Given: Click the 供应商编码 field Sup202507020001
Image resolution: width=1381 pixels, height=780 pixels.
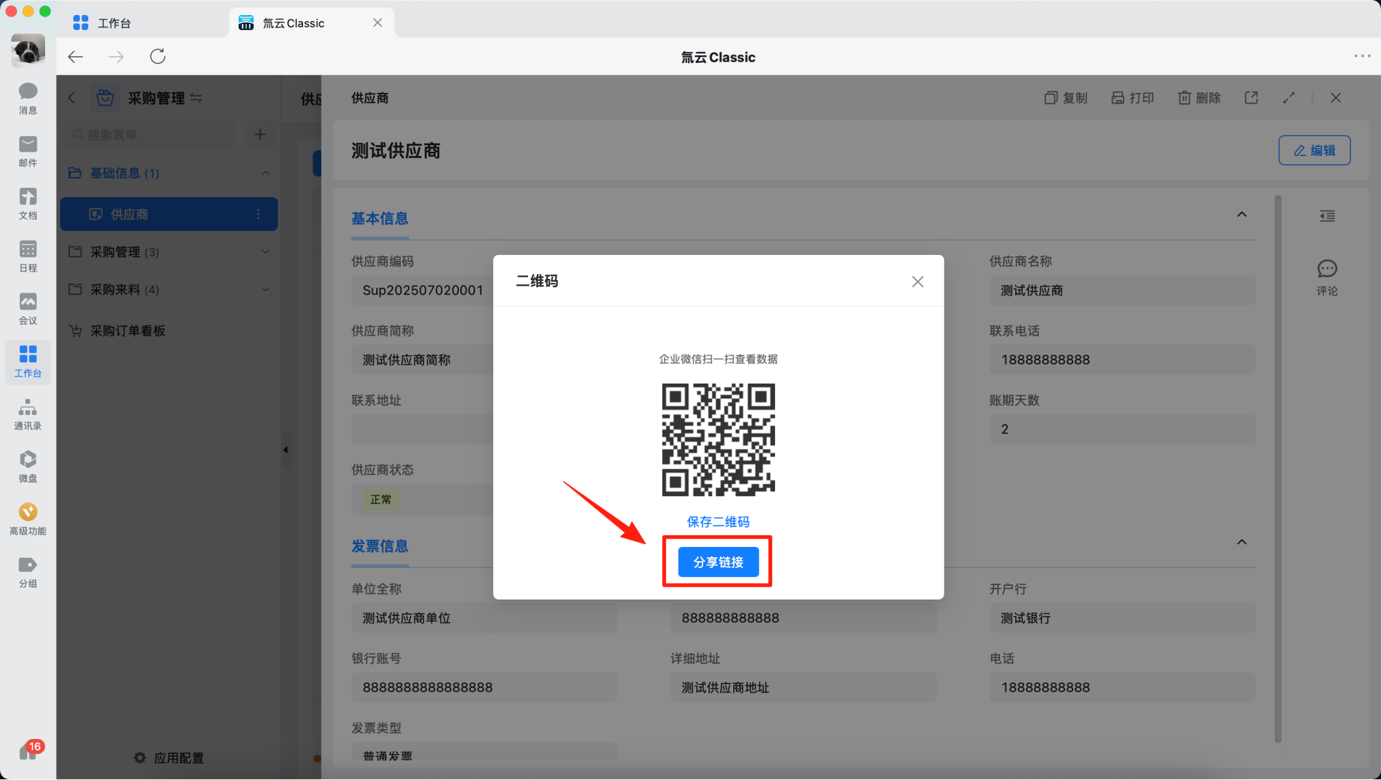Looking at the screenshot, I should 423,290.
